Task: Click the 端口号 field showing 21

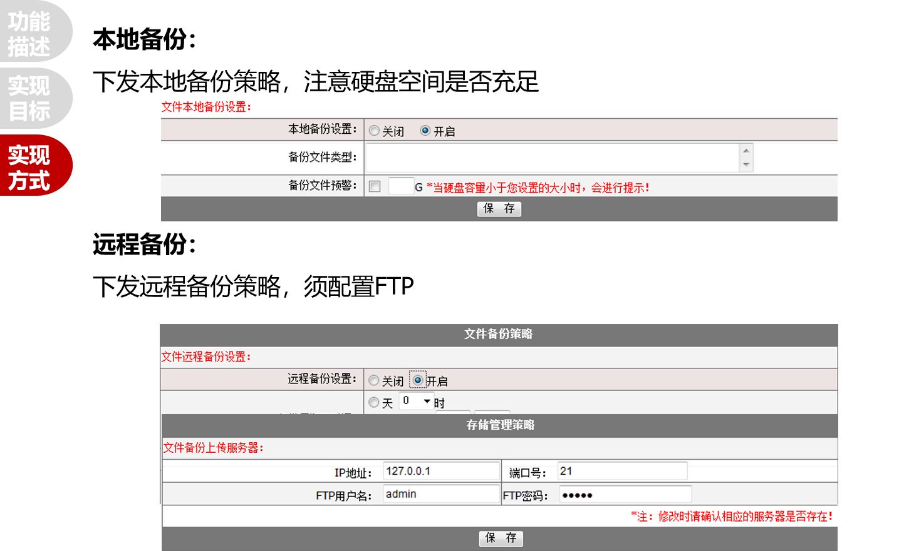Action: [621, 471]
